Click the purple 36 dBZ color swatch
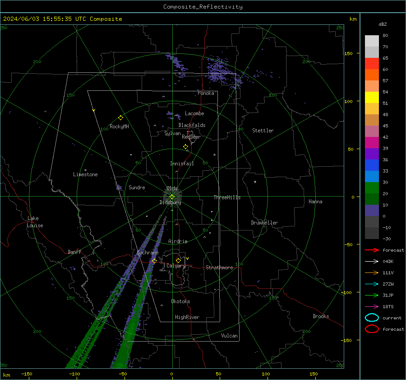 point(372,154)
